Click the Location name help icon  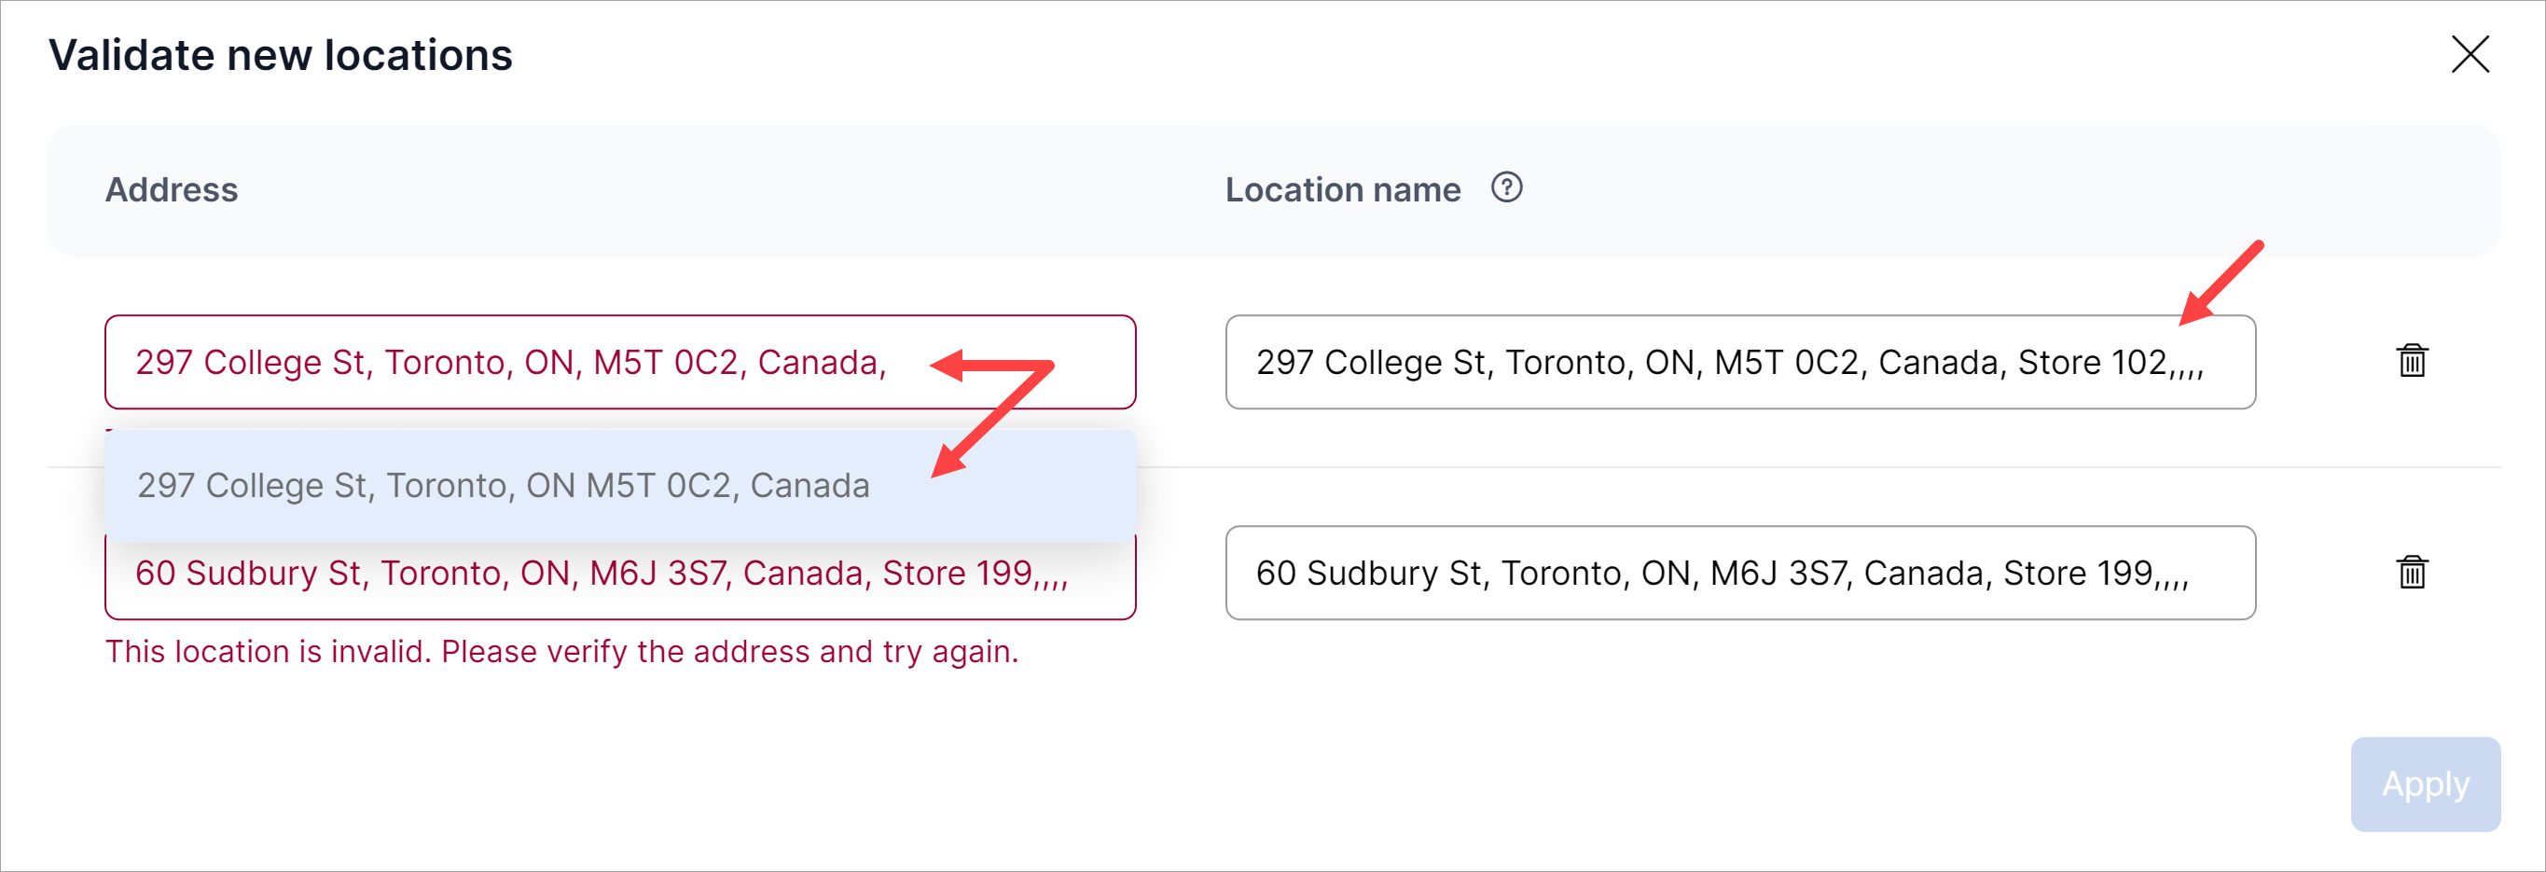(x=1506, y=187)
